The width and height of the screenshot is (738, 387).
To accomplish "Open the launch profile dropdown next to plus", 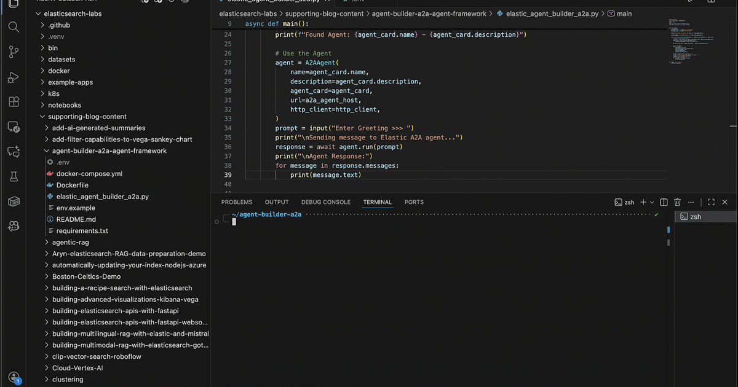I will pyautogui.click(x=652, y=201).
